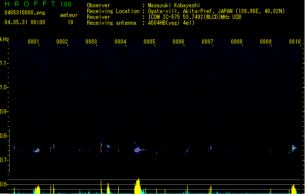Viewport: 305px width, 194px height.
Task: Select the 0804 time marker label
Action: point(120,42)
